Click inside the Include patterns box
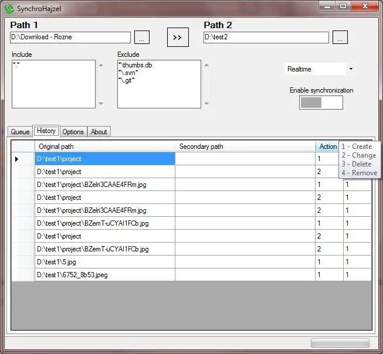 [x=53, y=84]
